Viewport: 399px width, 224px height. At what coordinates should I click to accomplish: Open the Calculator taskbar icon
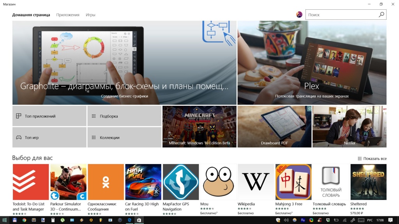point(53,220)
